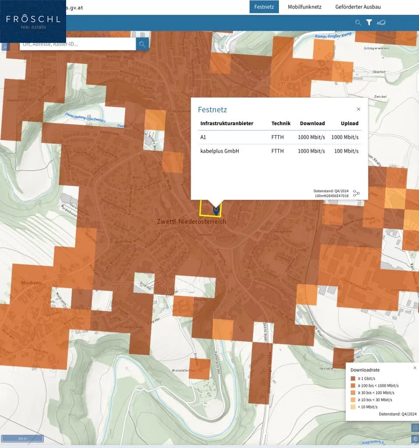Screen dimensions: 419x448
Task: Open the Mobilfunknetz tab
Action: (x=304, y=7)
